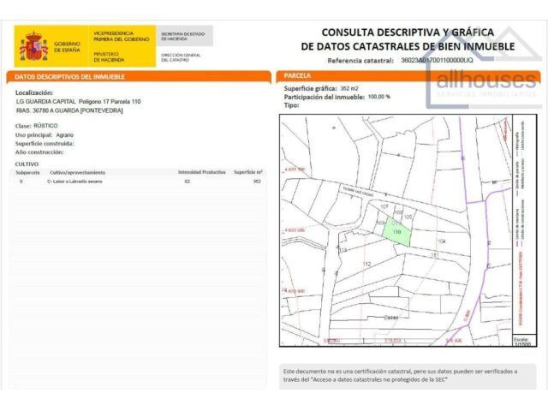Select the 'DATOS DESCRIPTIVOS DEL INMUEBLE' orange header
Viewport: 548px width, 411px height.
tap(139, 76)
